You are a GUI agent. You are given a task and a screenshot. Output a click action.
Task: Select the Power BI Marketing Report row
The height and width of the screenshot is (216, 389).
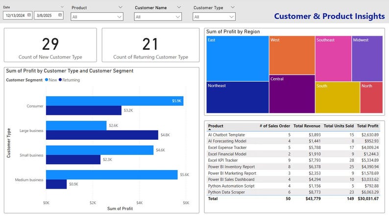point(293,173)
